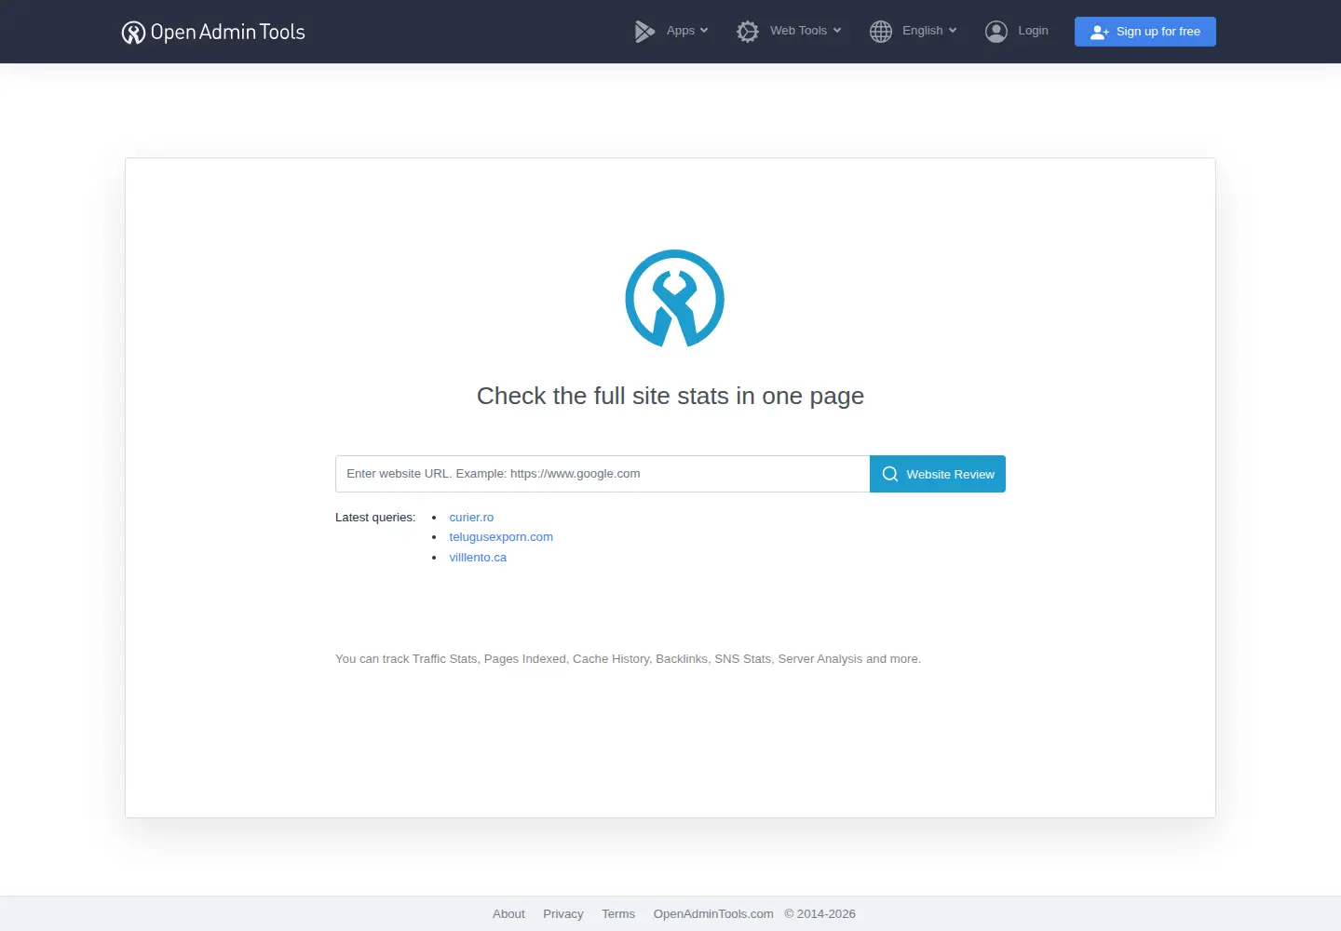Click the Login user avatar icon
This screenshot has width=1341, height=931.
click(996, 32)
